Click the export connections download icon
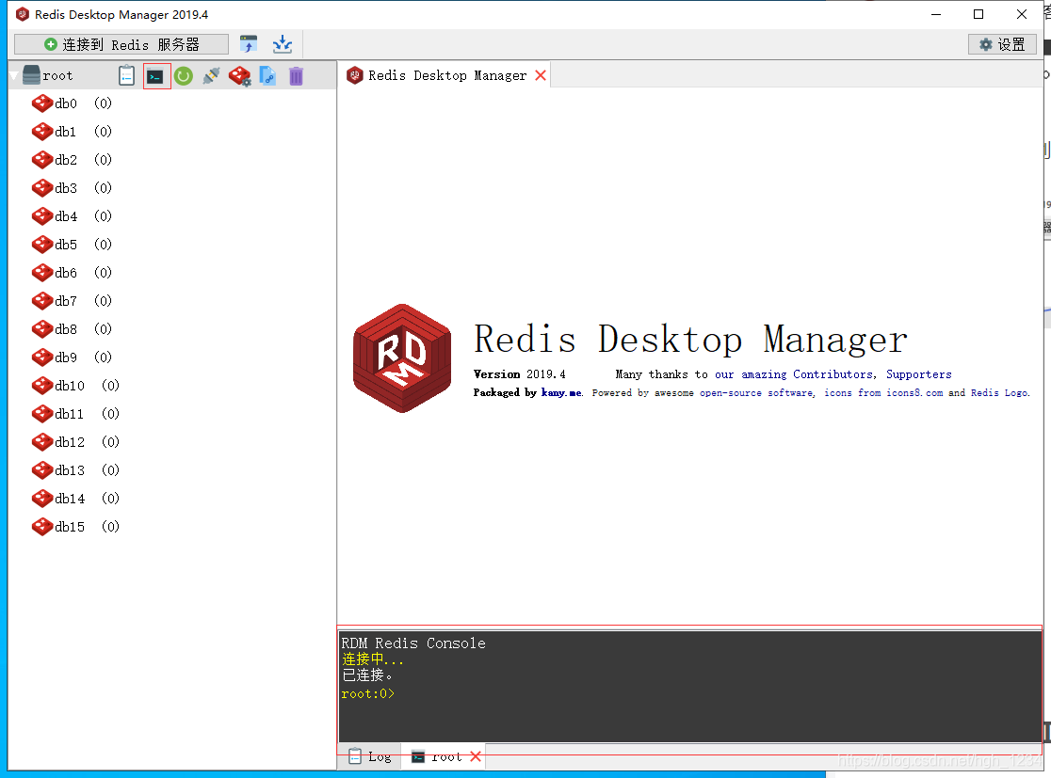Image resolution: width=1051 pixels, height=778 pixels. tap(283, 45)
